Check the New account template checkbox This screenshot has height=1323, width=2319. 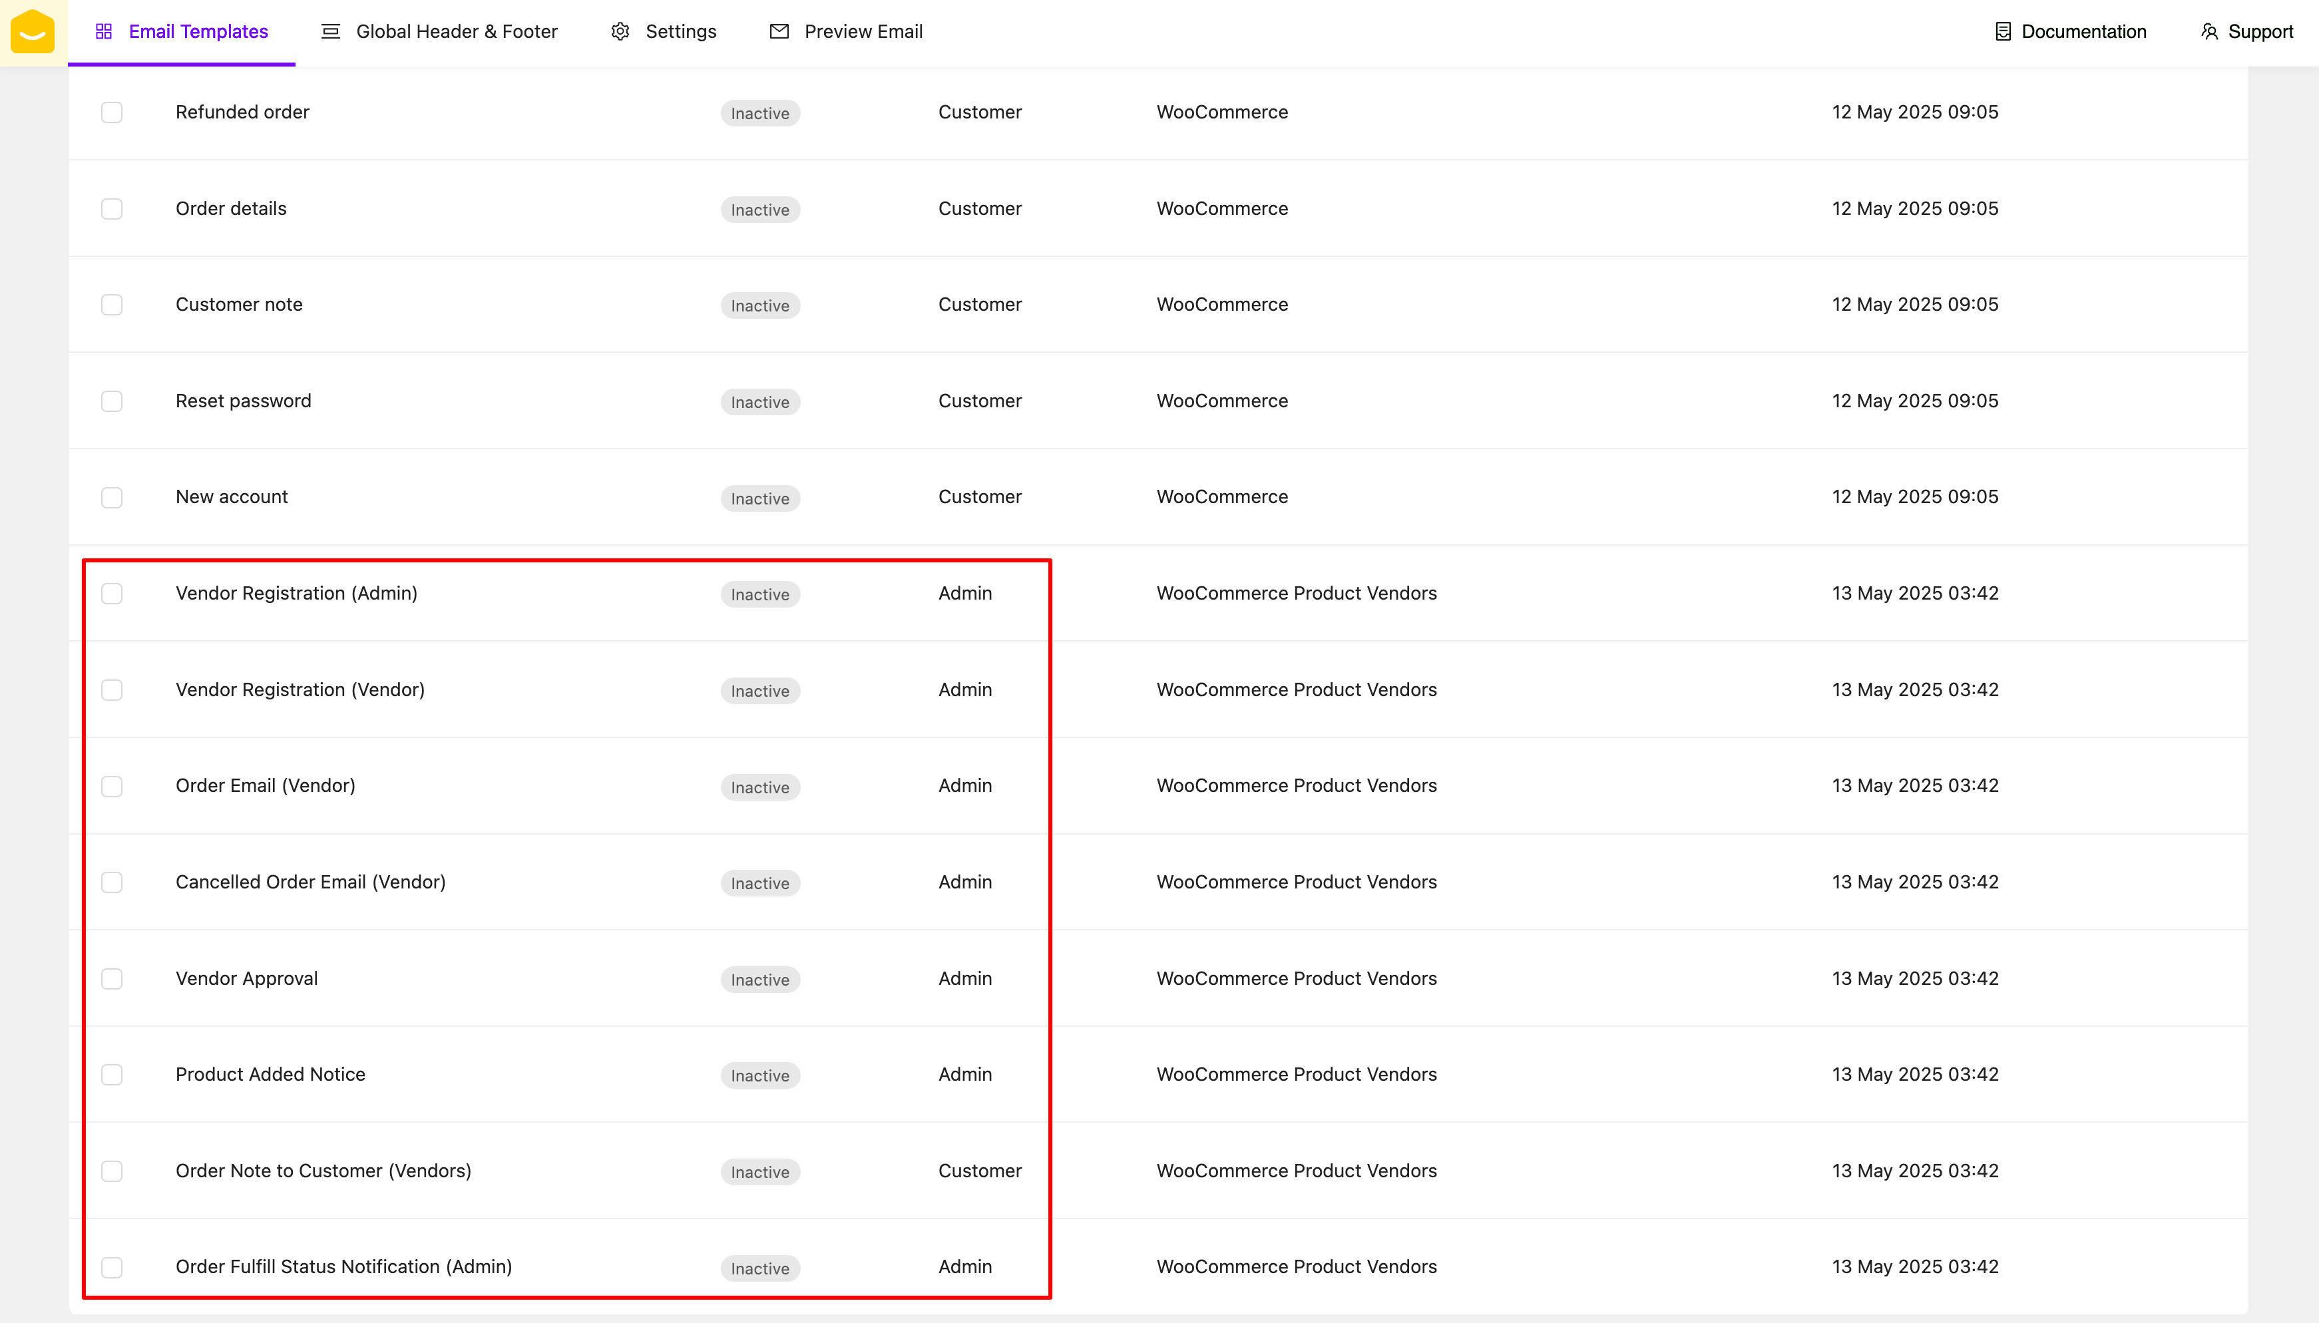coord(112,498)
